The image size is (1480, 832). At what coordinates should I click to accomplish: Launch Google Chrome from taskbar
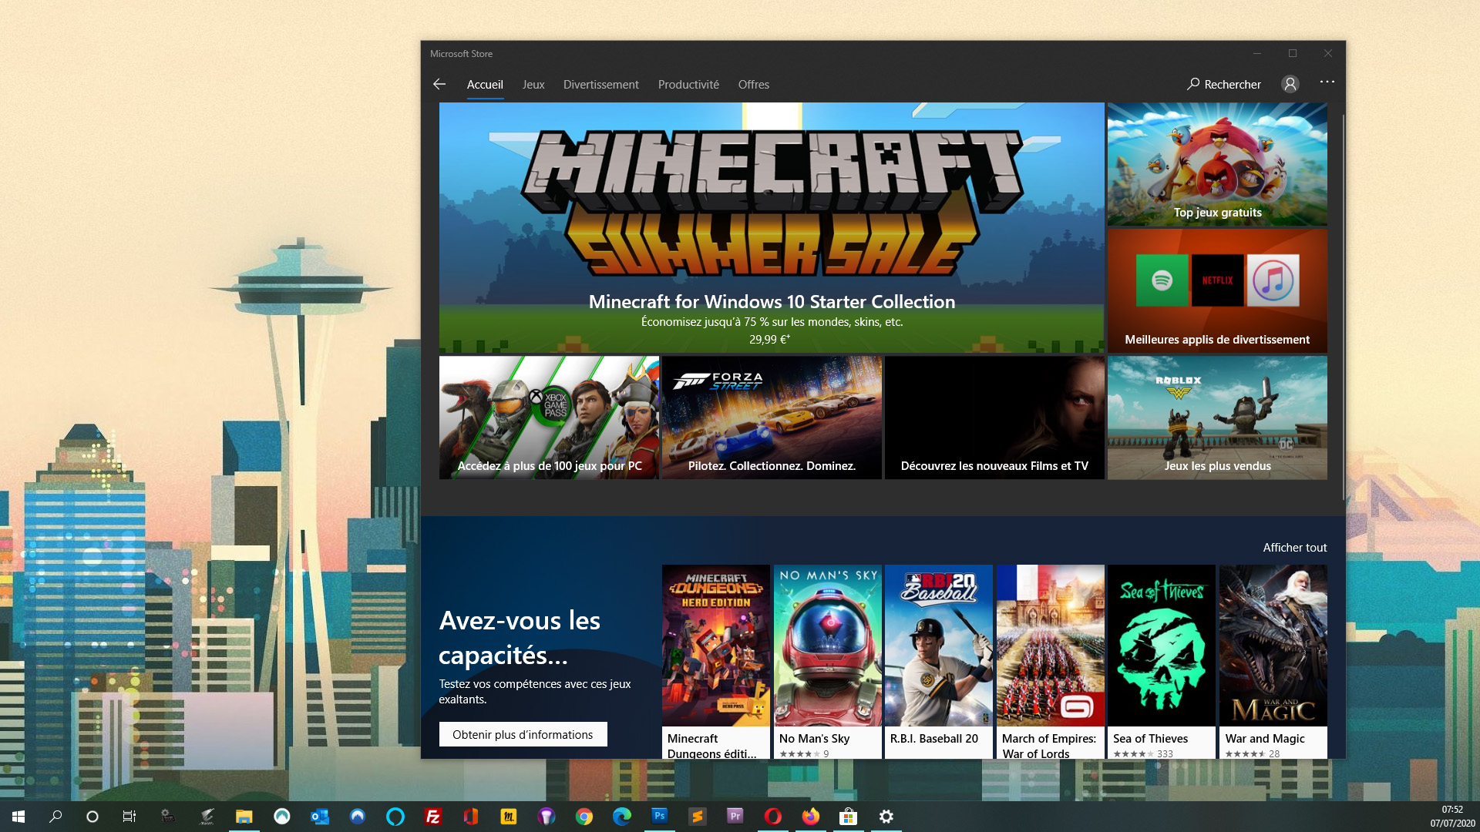coord(584,817)
